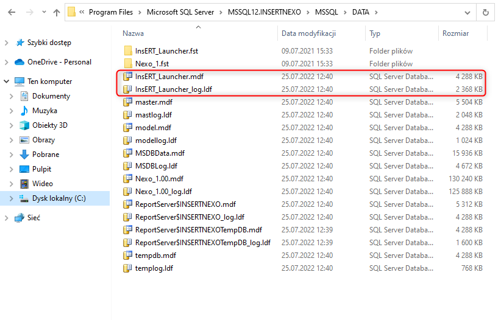Expand Sieć tree node
501x320 pixels.
[6, 218]
